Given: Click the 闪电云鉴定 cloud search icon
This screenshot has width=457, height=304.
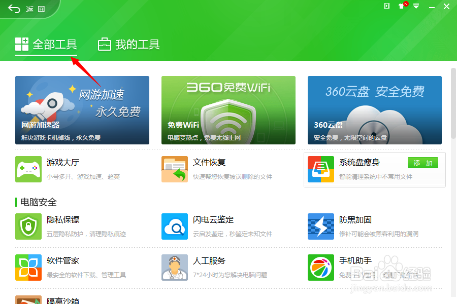Looking at the screenshot, I should pos(175,226).
